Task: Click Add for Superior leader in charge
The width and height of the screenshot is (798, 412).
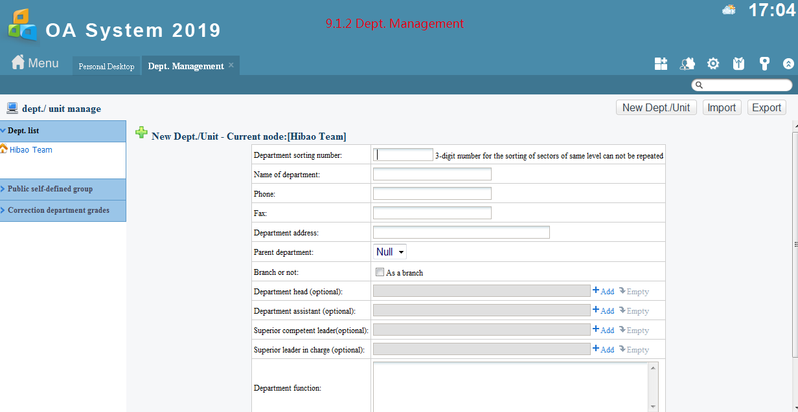Action: click(603, 349)
